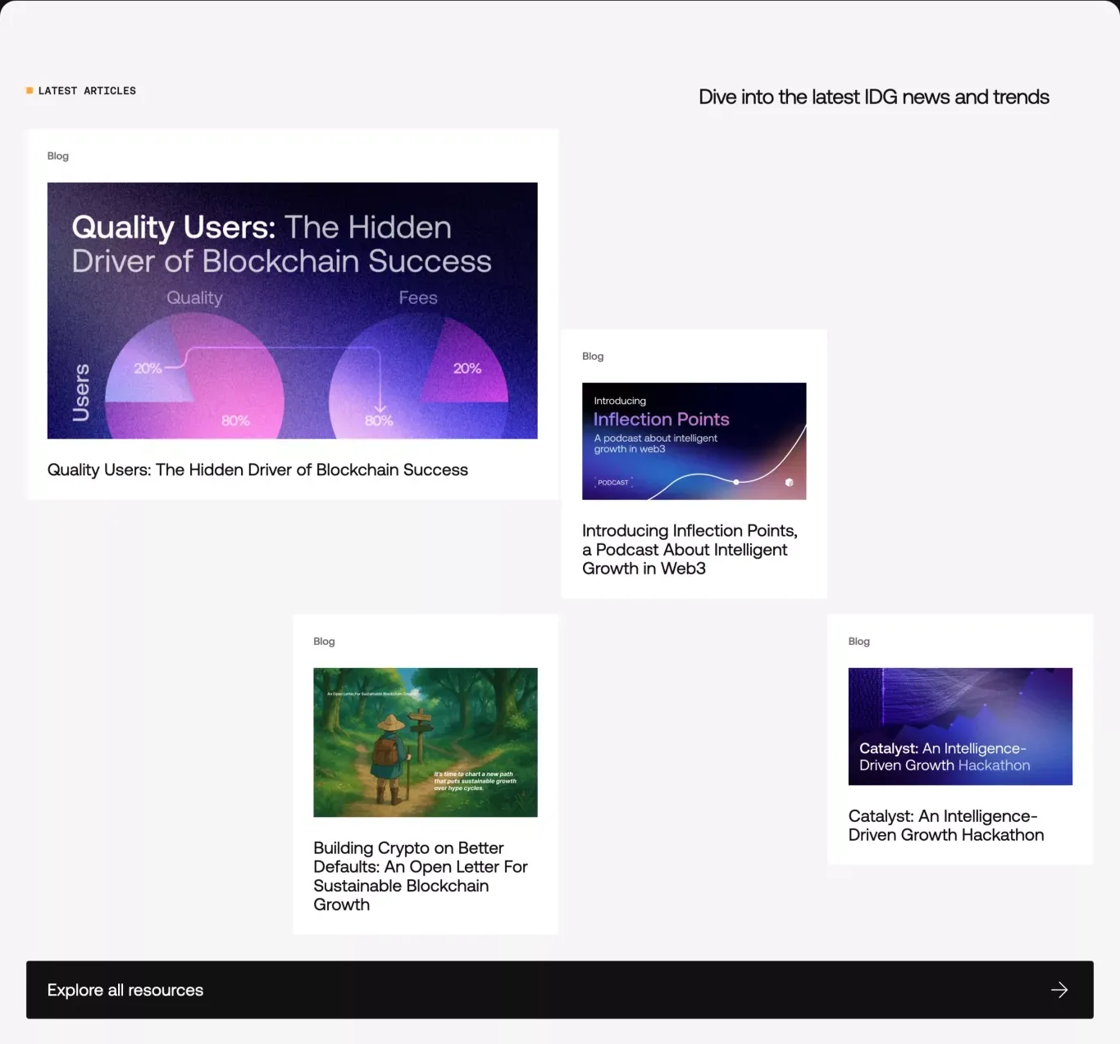
Task: Click the LATEST ARTICLES section label
Action: 87,91
